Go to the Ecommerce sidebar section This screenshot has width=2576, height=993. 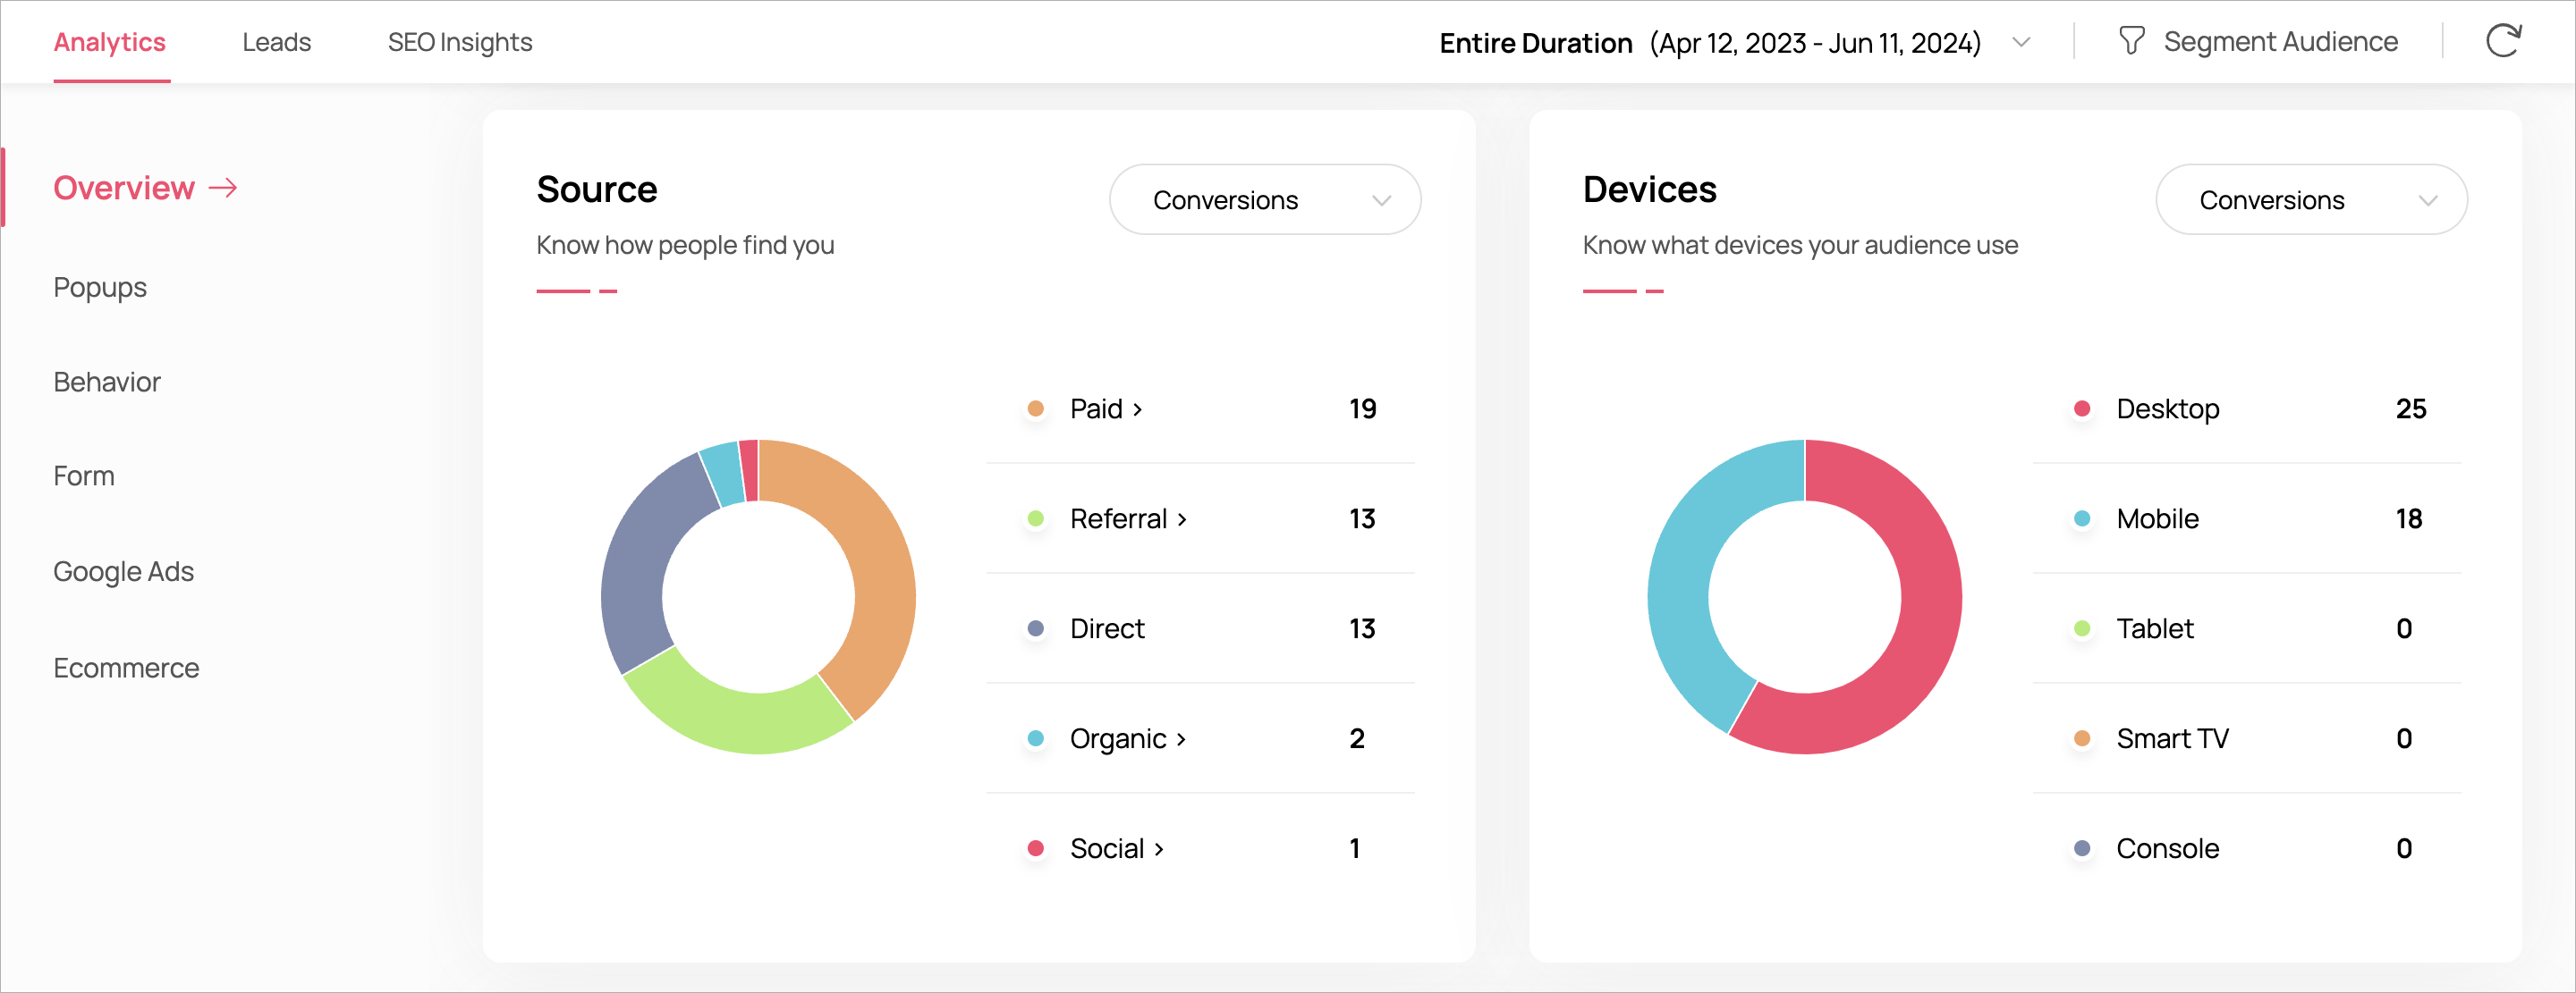[x=126, y=668]
